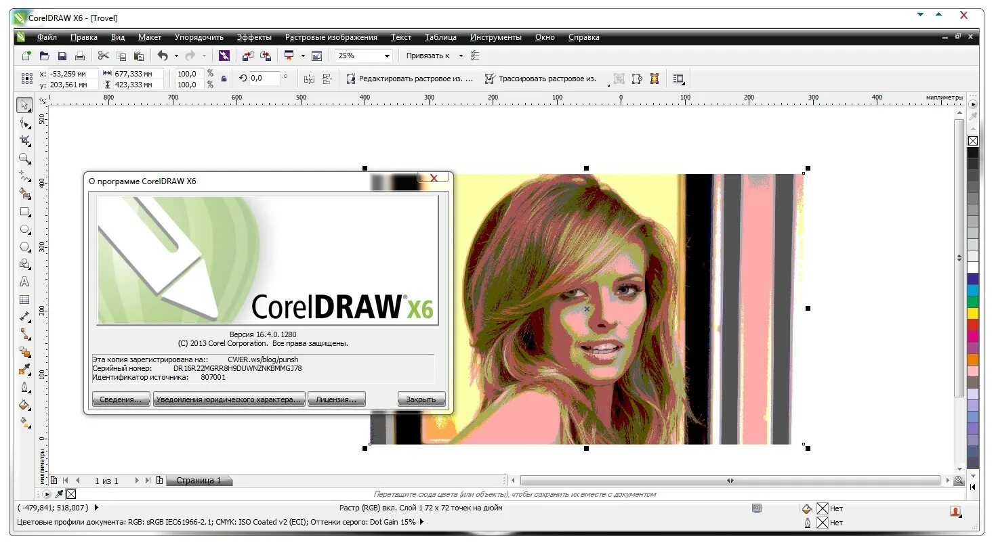The width and height of the screenshot is (996, 549).
Task: Pick the black color swatch
Action: point(973,152)
